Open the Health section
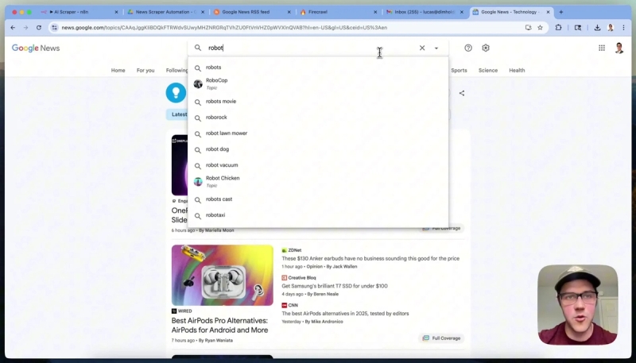 click(517, 70)
